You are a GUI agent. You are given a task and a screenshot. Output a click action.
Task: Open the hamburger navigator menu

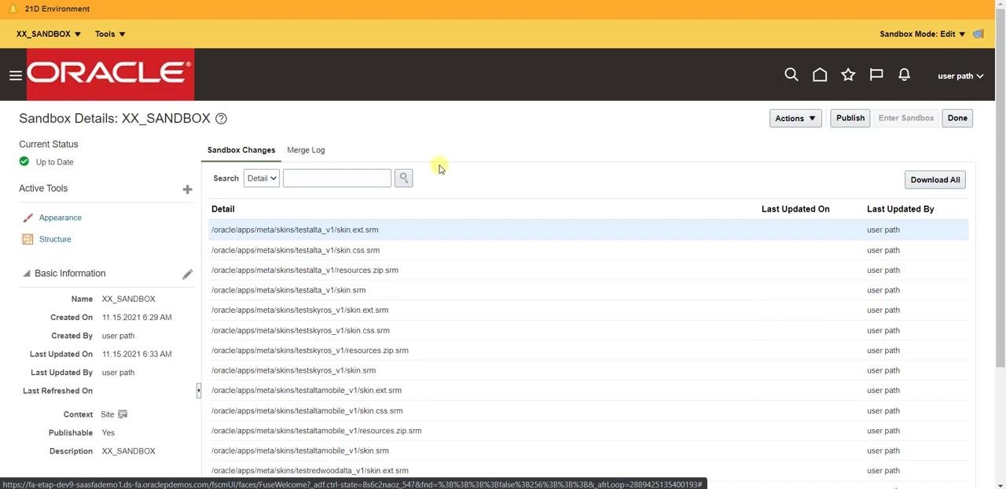15,75
